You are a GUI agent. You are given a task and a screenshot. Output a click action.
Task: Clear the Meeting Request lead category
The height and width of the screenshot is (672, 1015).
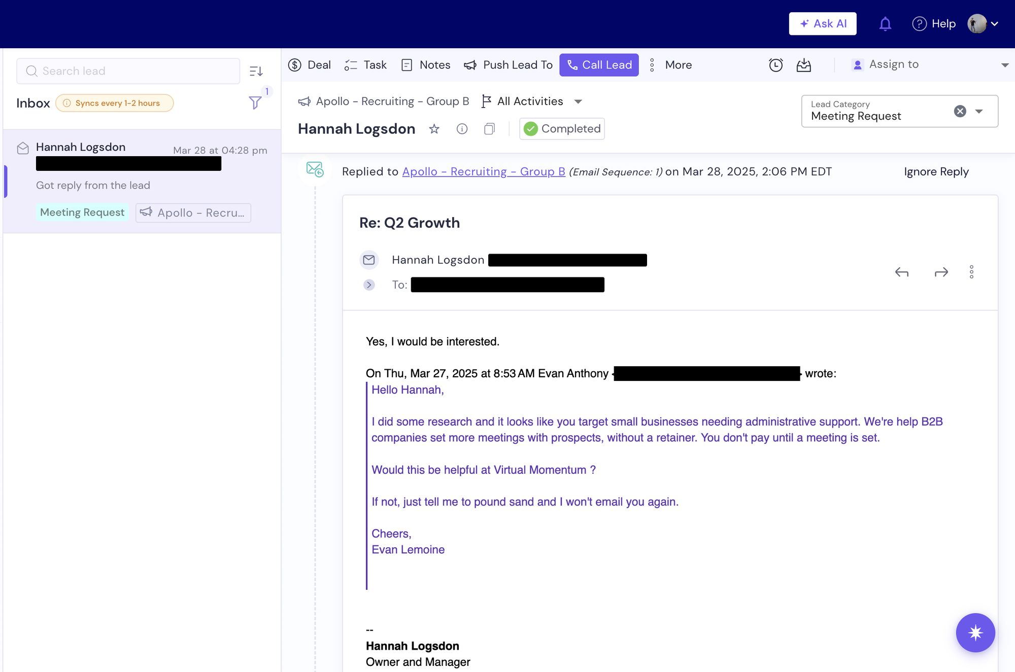(960, 111)
